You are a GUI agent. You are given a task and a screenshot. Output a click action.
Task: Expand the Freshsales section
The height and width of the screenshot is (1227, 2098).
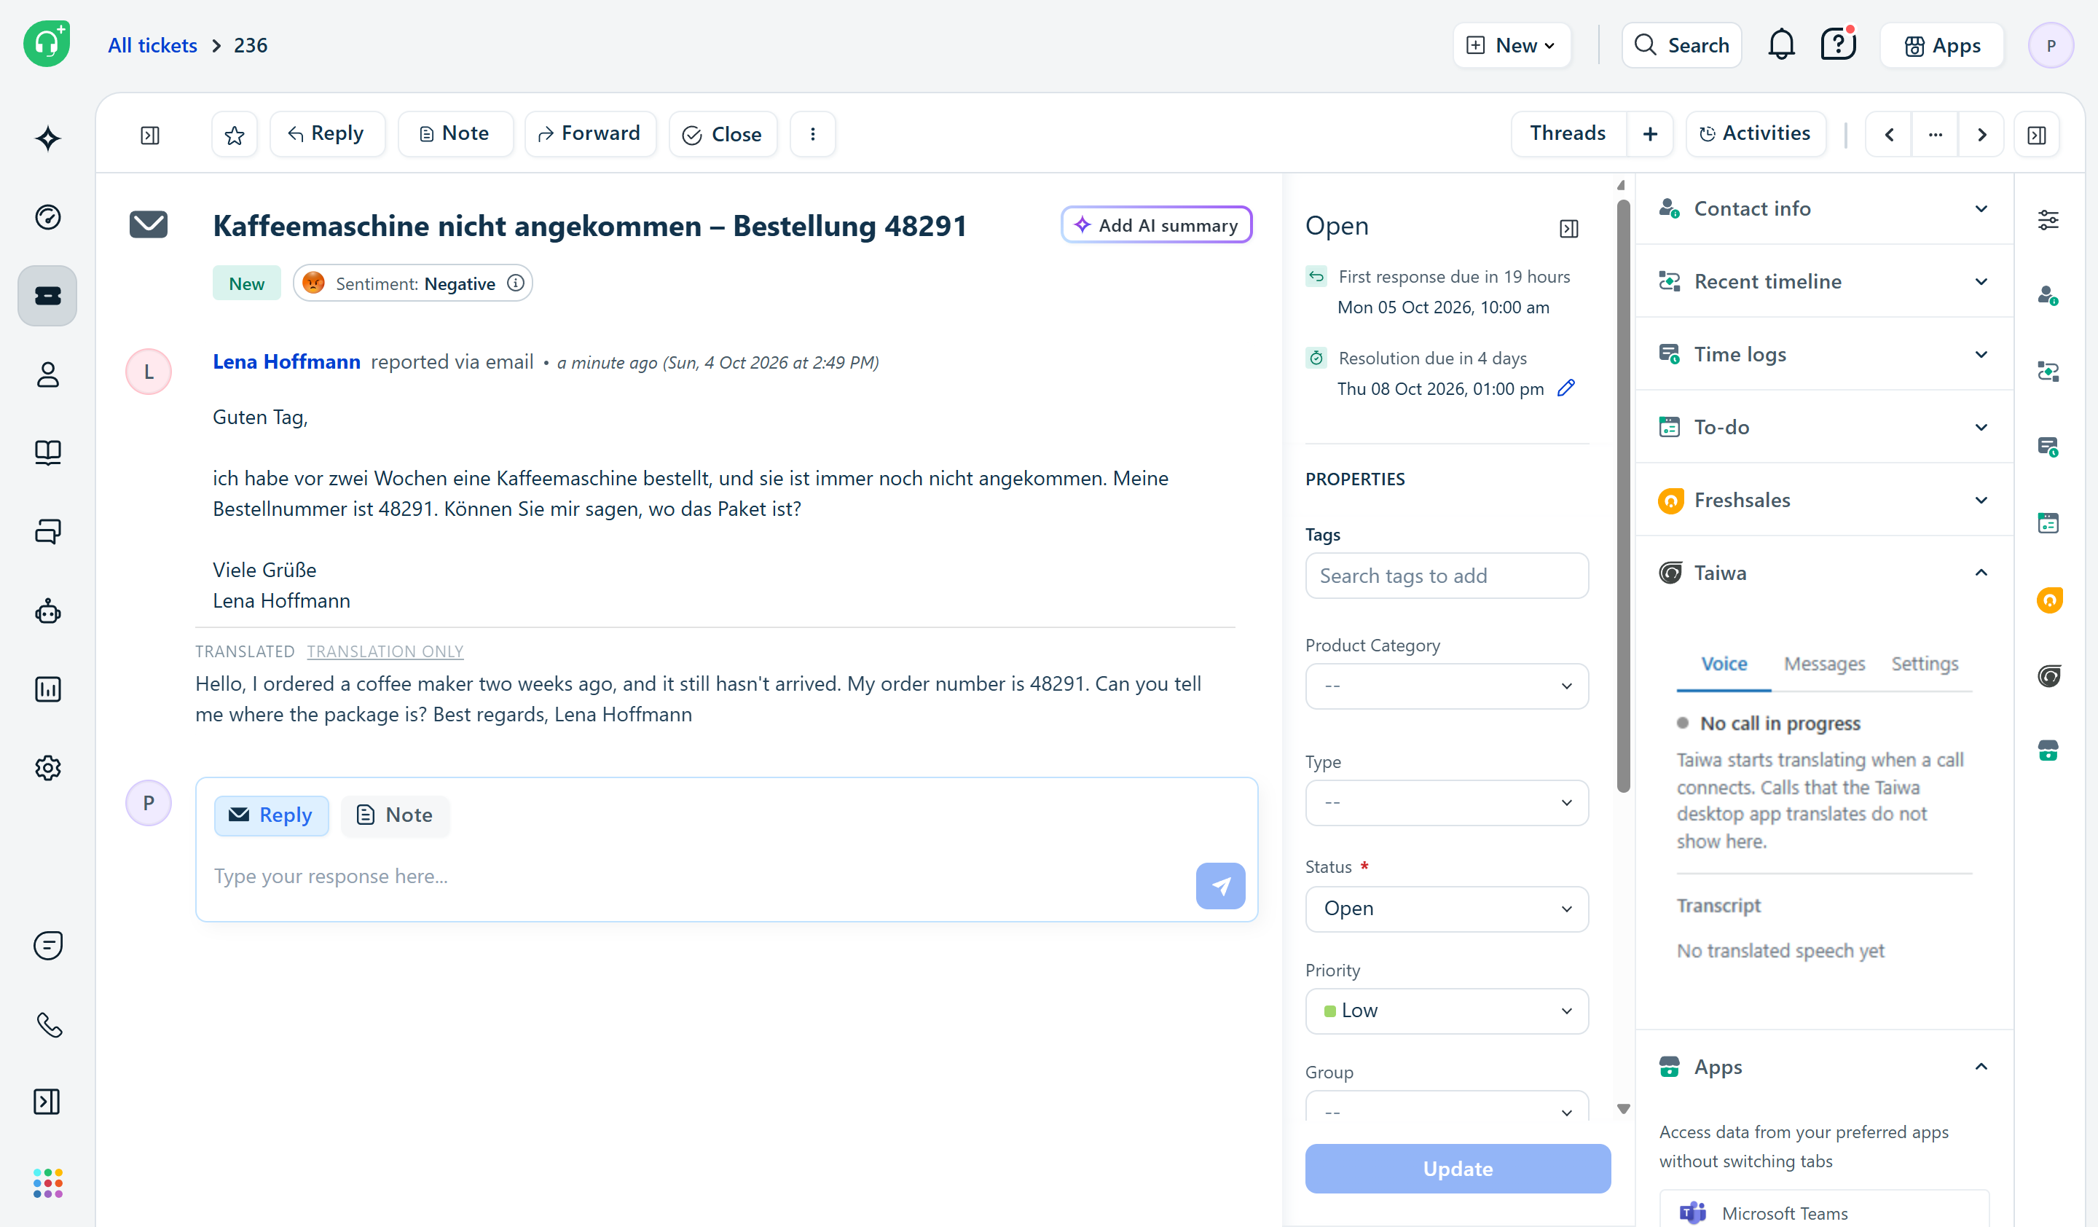tap(1824, 499)
